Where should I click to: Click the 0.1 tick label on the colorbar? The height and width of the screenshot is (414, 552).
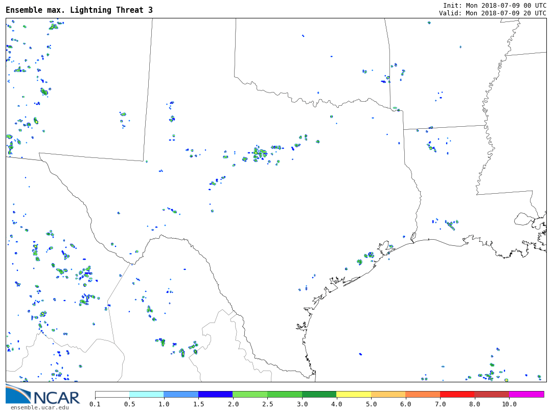pos(95,404)
